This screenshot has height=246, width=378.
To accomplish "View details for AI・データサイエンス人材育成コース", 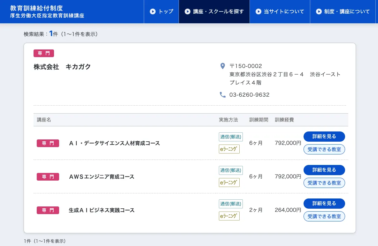I will coord(324,137).
